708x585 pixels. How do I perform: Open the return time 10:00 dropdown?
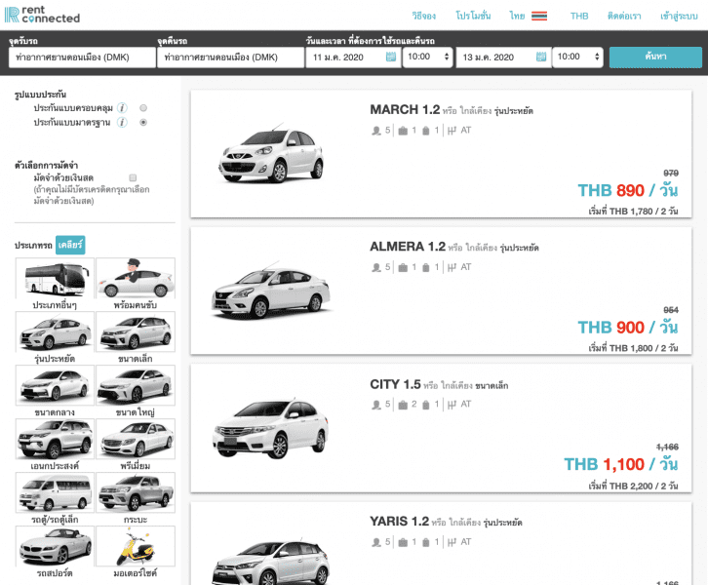coord(577,57)
